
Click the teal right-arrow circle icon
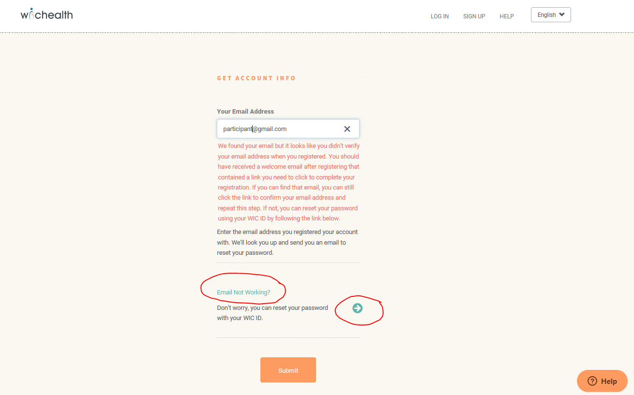(357, 308)
